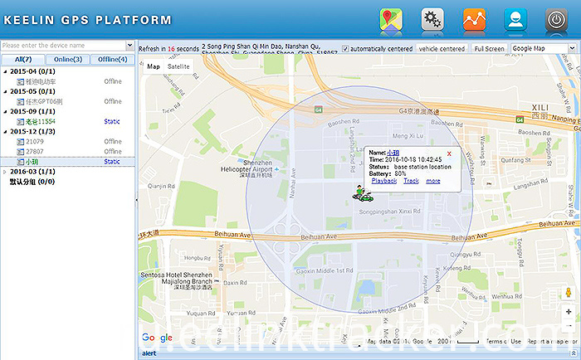Click device icon next to 27807
This screenshot has height=360, width=581.
coord(21,152)
